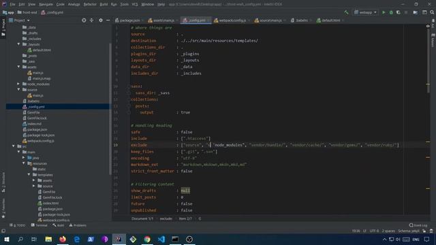Select main.js.map in assets
This screenshot has height=245, width=436.
click(42, 78)
